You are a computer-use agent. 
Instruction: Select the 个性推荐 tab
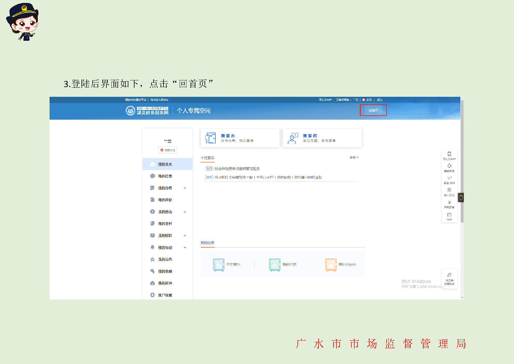(207, 158)
